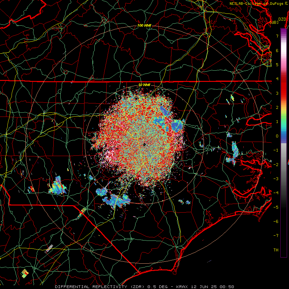This screenshot has width=289, height=289.
Task: Click the 7 value on color scale
Action: [x=277, y=36]
